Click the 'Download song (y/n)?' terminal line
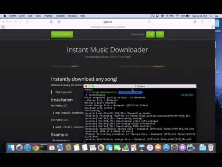 (x=99, y=108)
